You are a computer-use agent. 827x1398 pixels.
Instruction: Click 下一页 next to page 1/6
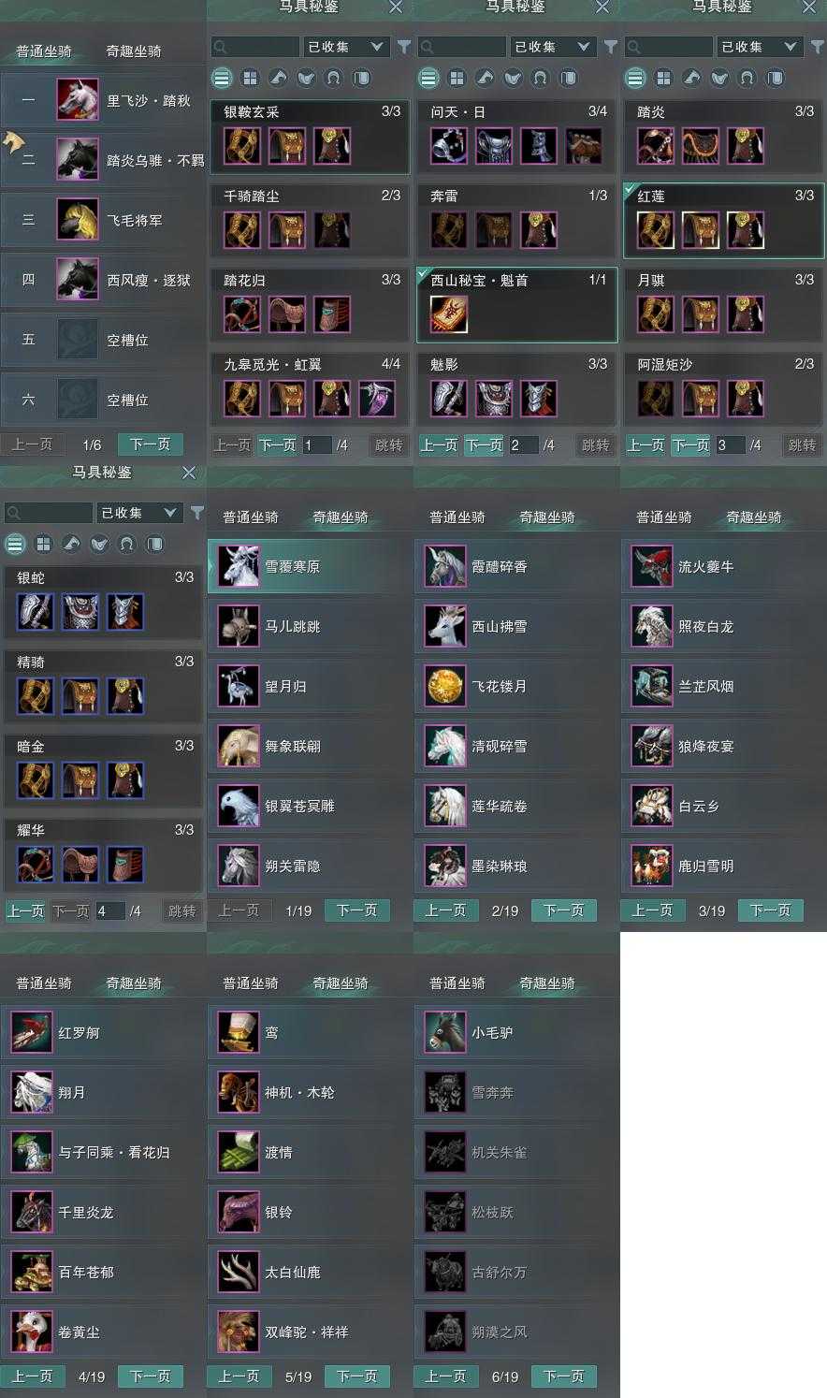pyautogui.click(x=151, y=444)
